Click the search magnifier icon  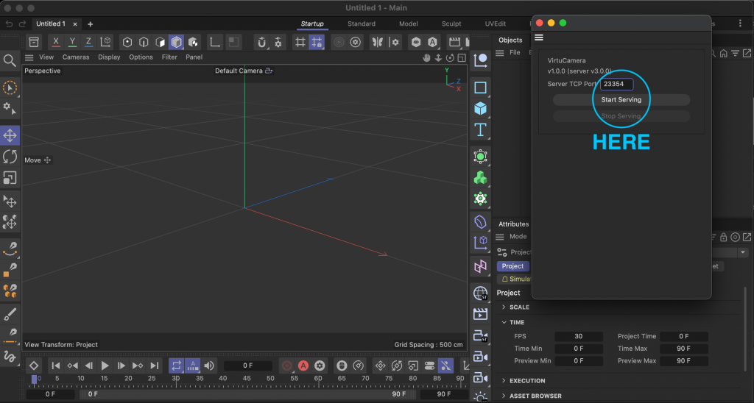pos(10,60)
